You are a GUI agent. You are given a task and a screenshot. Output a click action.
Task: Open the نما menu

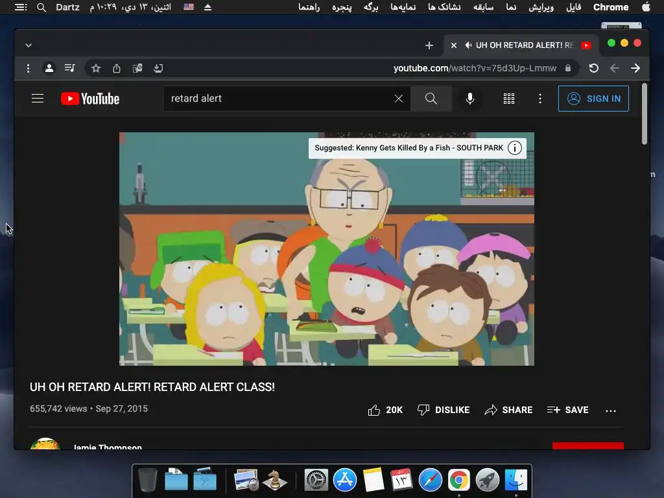[x=511, y=7]
